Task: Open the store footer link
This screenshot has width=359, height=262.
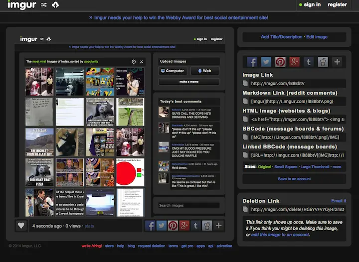Action: pos(109,246)
